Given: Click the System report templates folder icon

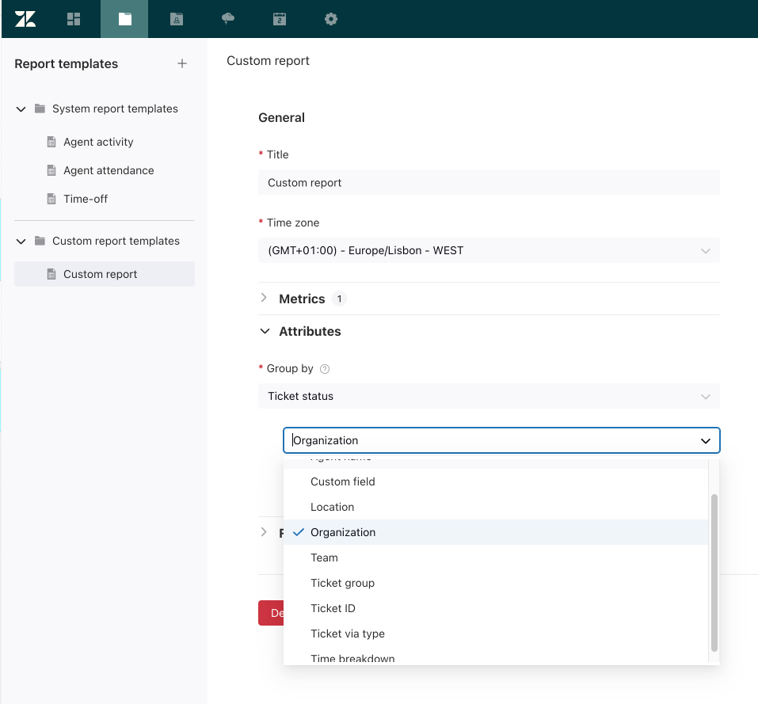Looking at the screenshot, I should [x=40, y=108].
